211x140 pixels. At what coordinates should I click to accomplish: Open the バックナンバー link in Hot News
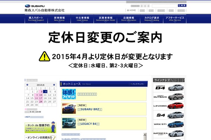[138, 84]
